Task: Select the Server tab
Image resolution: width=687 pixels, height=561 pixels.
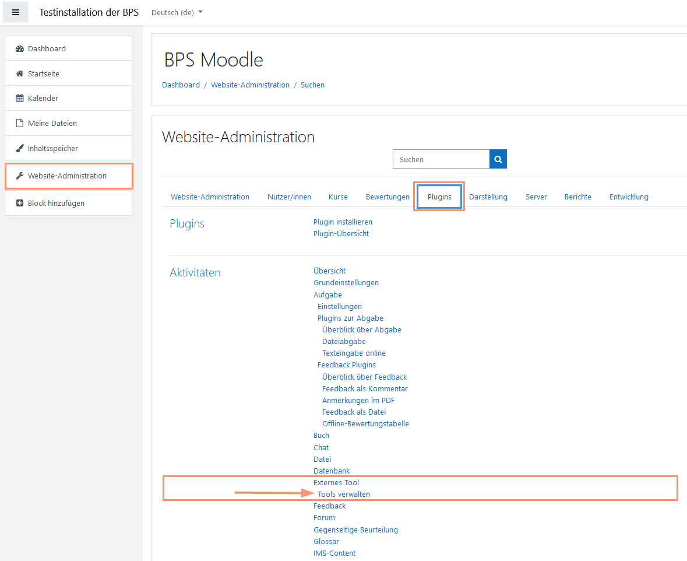Action: coord(536,197)
